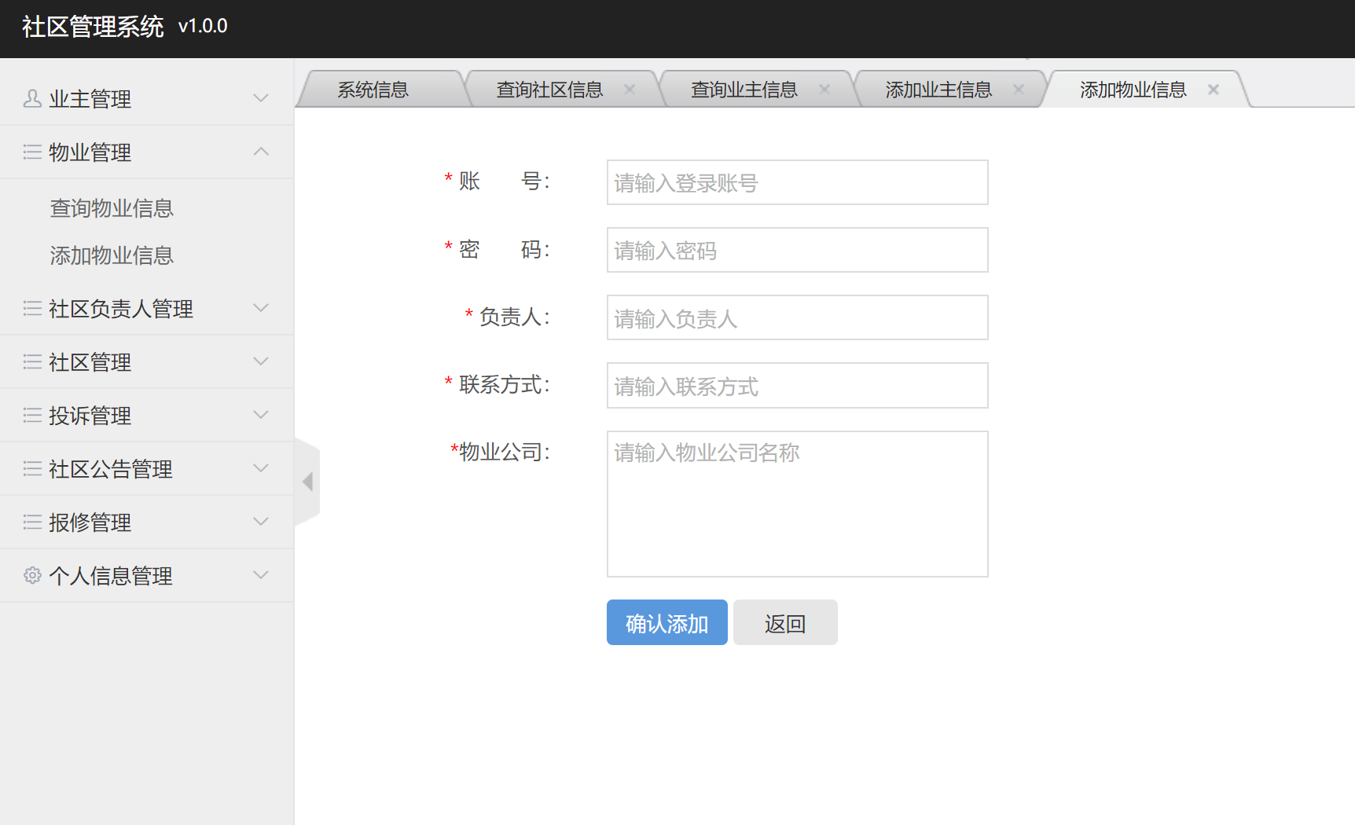Collapse the sidebar using the arrow handle
1355x825 pixels.
click(x=307, y=482)
